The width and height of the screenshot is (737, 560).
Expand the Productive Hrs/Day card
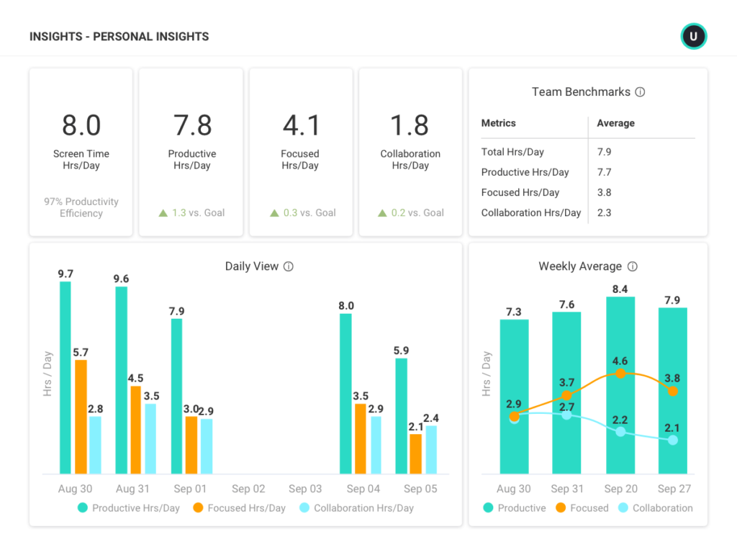(191, 151)
